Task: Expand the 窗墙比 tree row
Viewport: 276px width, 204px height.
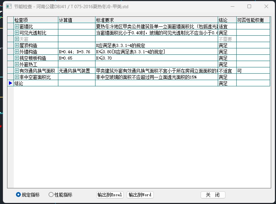Action: pos(17,26)
